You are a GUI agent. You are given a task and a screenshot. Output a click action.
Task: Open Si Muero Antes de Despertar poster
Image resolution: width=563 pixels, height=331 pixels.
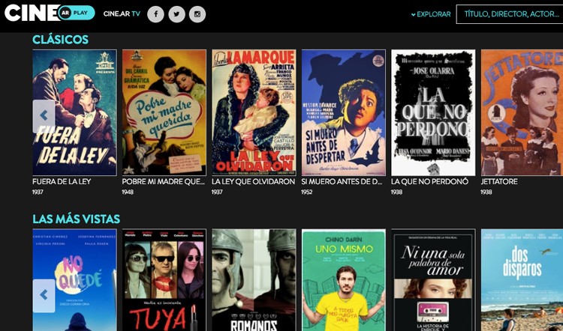pyautogui.click(x=344, y=112)
